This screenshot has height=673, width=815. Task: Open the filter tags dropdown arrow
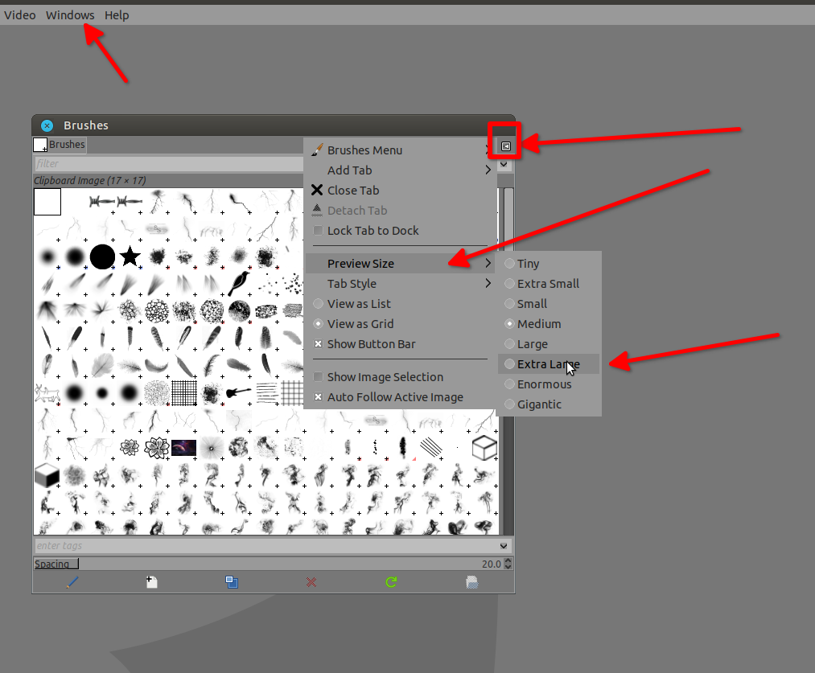504,164
